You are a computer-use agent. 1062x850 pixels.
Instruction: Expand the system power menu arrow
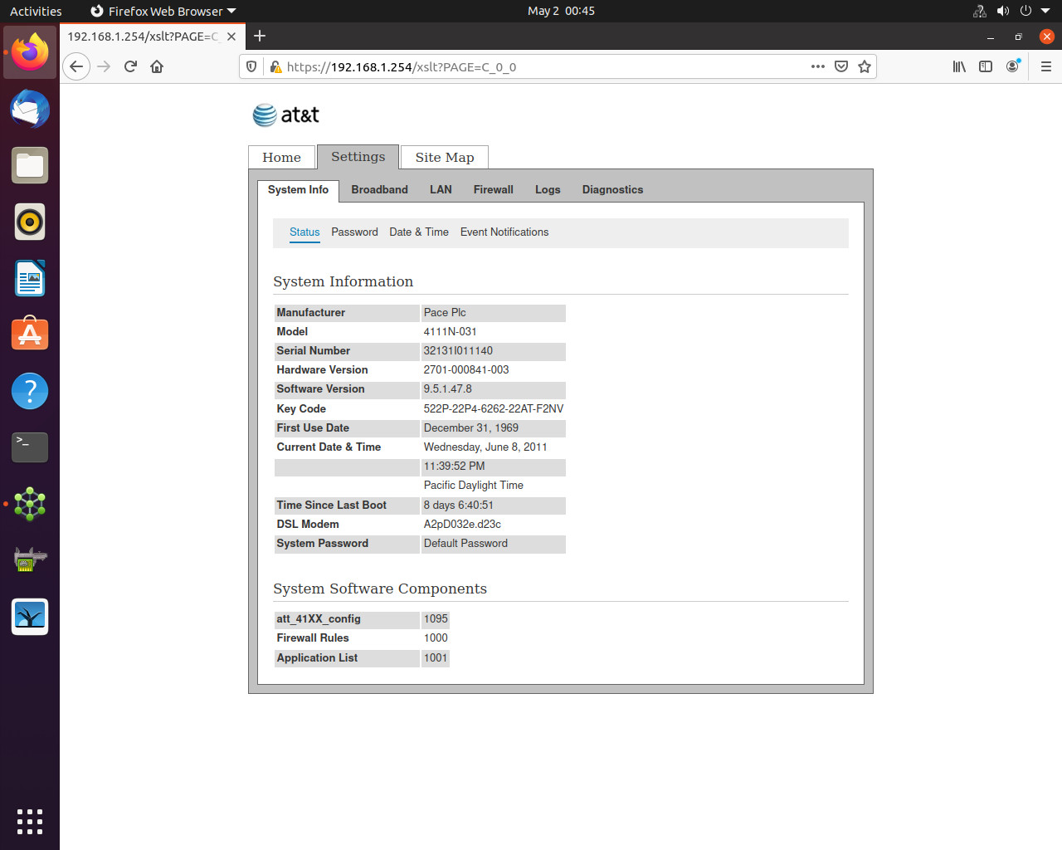click(1045, 11)
